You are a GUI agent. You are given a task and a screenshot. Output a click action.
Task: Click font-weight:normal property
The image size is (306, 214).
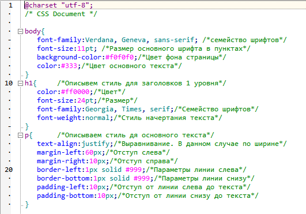[73, 118]
